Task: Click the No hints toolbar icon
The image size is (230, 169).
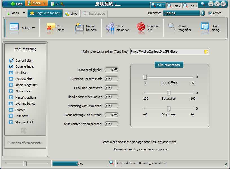Action: 51,28
